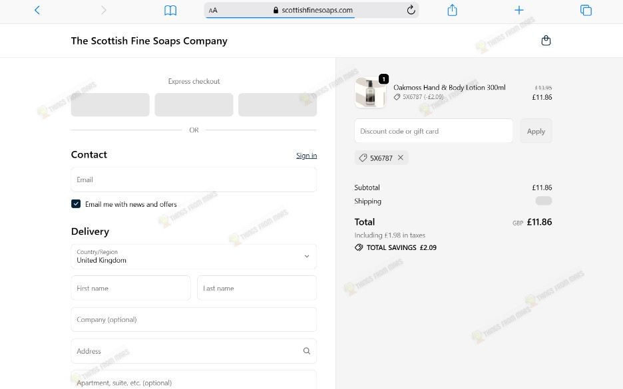Click the middle express checkout button

(194, 105)
